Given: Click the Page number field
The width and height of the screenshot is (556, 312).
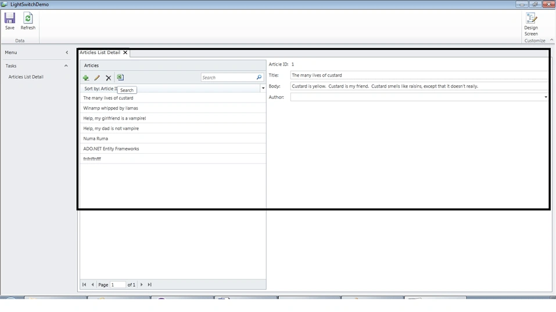Looking at the screenshot, I should [118, 285].
